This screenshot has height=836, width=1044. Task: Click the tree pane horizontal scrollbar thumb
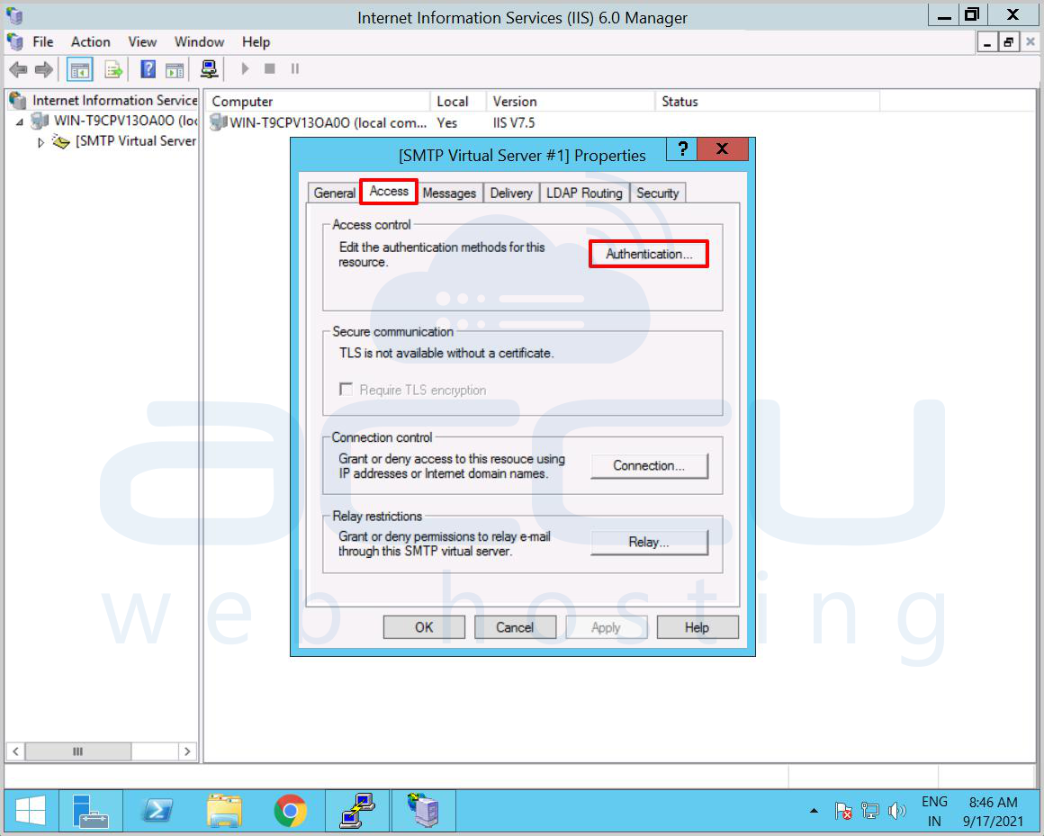tap(78, 751)
